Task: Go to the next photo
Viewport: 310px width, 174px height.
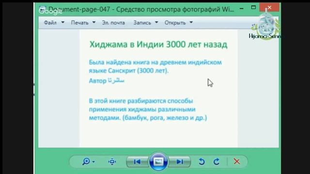Action: [180, 162]
